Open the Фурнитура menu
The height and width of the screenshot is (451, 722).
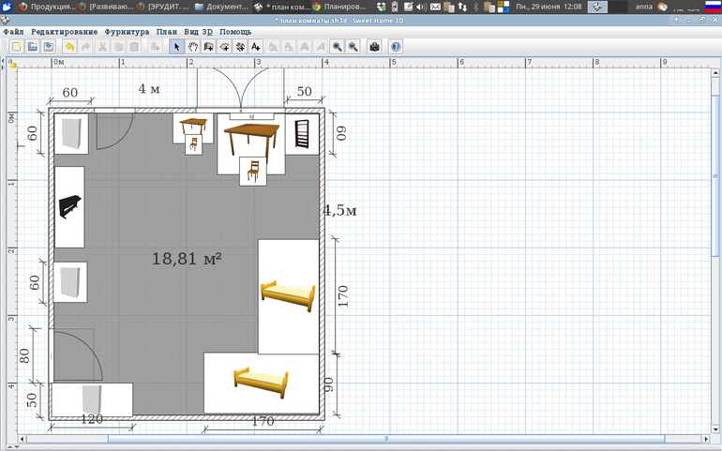point(127,32)
